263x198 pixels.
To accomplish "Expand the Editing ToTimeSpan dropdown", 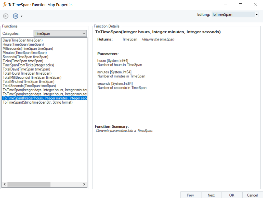I will 257,15.
